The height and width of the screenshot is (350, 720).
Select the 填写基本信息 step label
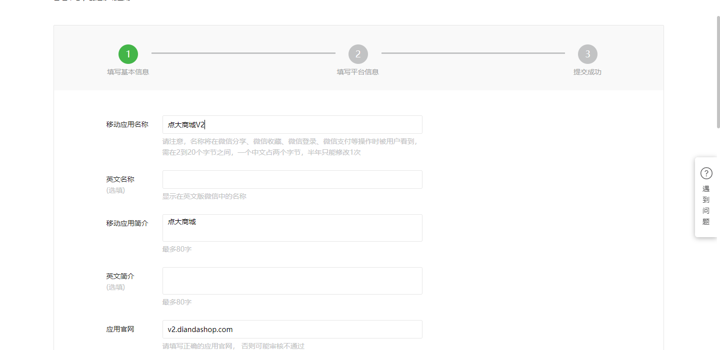coord(128,72)
